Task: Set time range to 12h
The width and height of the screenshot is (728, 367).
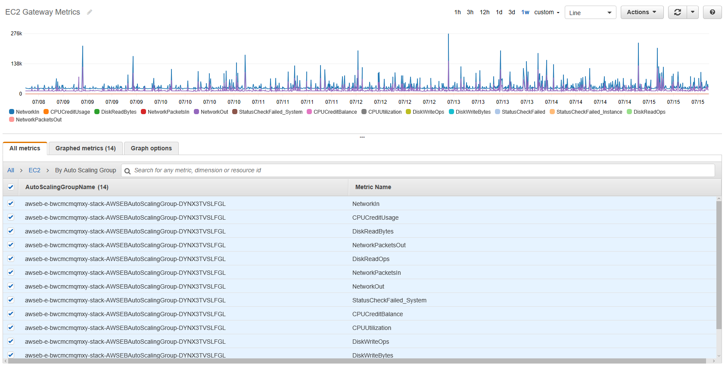Action: click(485, 12)
